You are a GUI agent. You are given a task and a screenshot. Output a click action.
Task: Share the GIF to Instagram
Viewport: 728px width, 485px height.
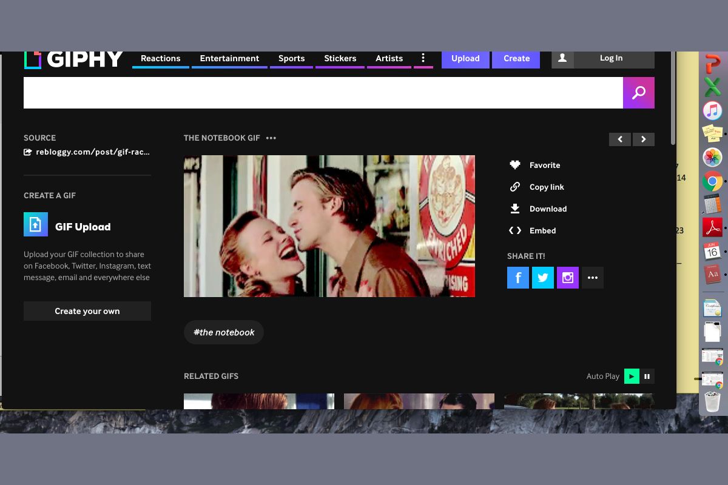click(x=568, y=278)
